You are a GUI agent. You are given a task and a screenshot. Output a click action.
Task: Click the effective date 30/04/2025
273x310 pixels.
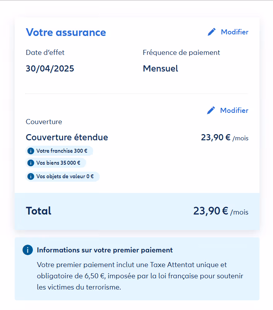pyautogui.click(x=50, y=69)
